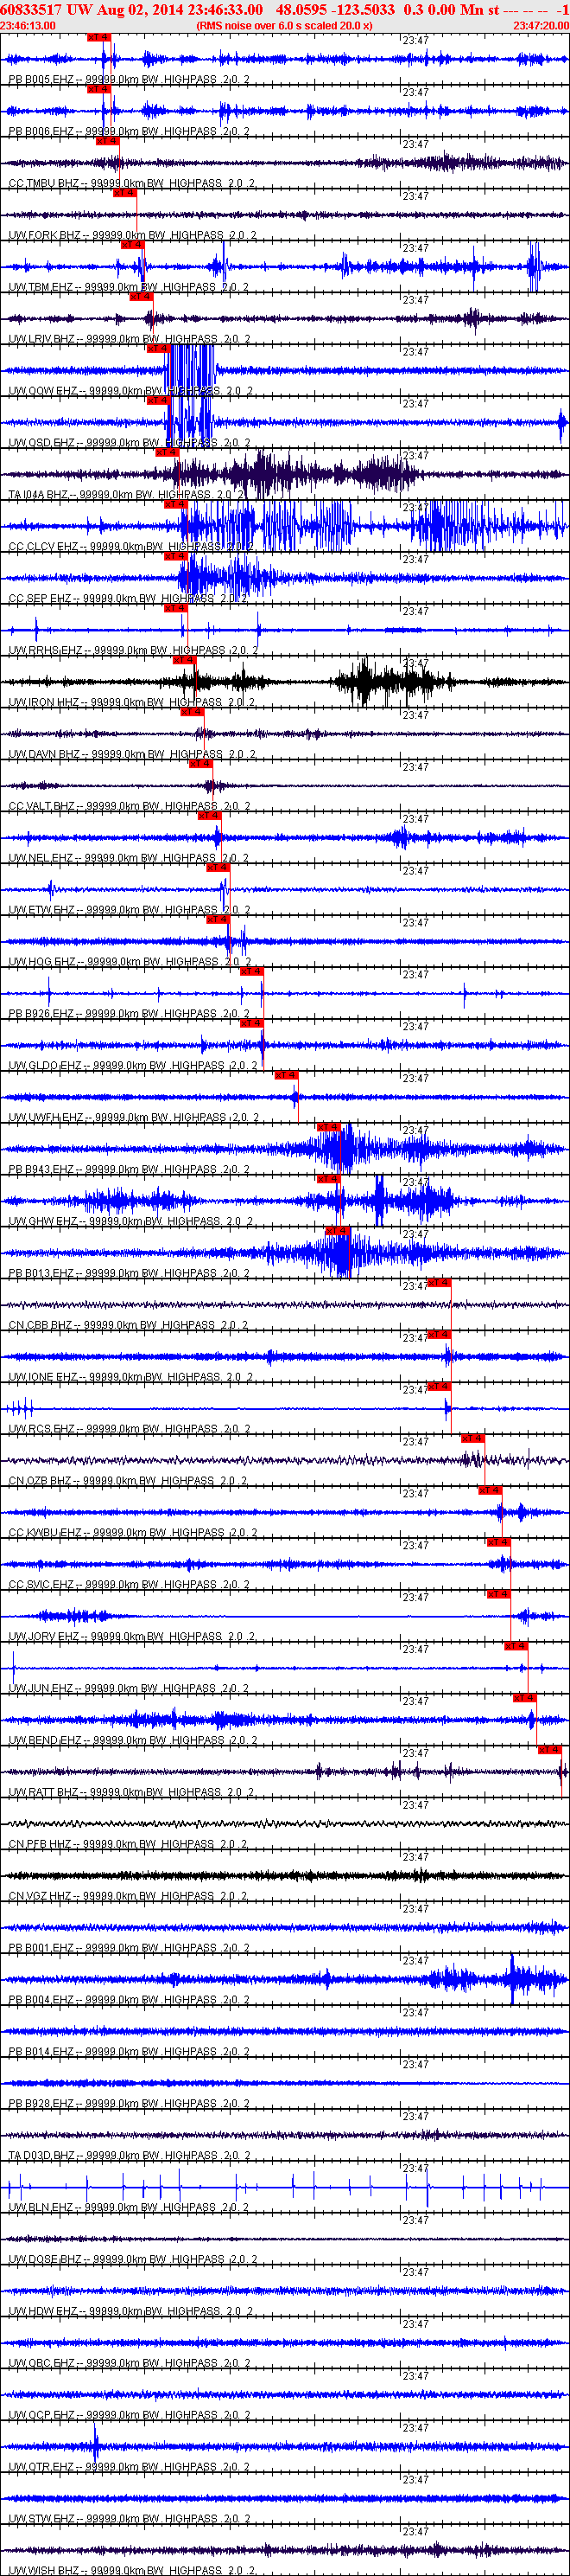Click the end time 23:47:20.00 label

(x=541, y=25)
